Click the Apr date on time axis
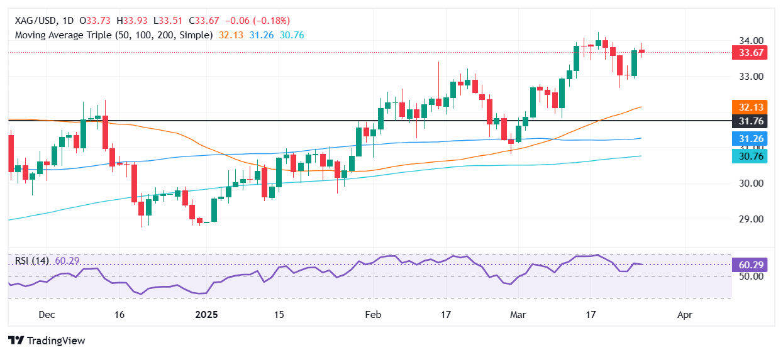 point(685,314)
